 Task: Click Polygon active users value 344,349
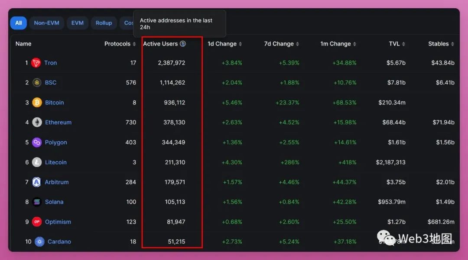(x=173, y=142)
